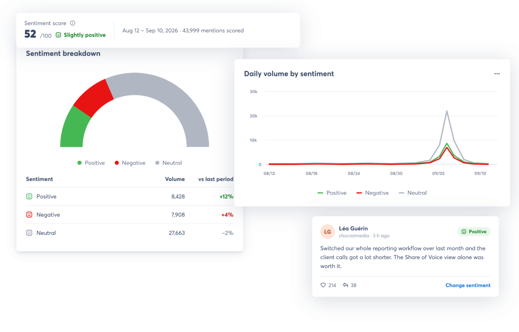Click the info icon next to Sentiment score
The image size is (519, 332).
tap(73, 23)
